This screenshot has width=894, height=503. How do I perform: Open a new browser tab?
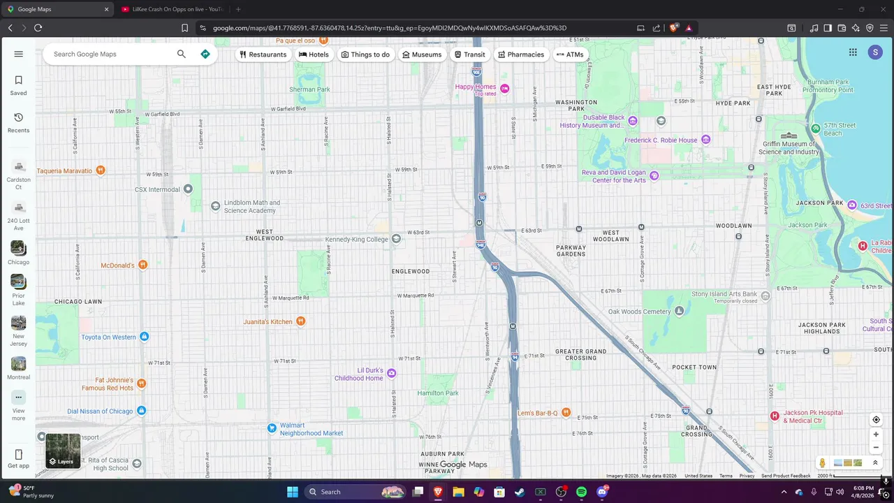tap(238, 9)
